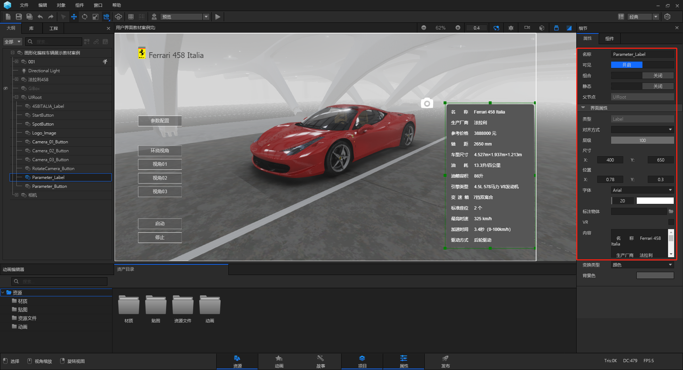Open the 发布 button in bottom bar
Screen dimensions: 683x370
(x=445, y=361)
